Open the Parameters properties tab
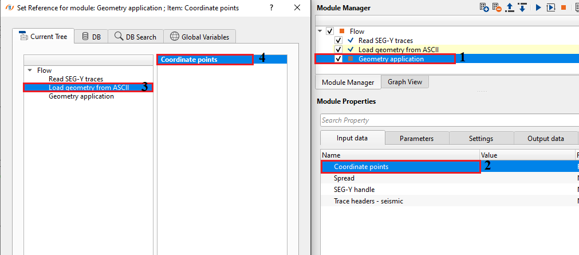 click(x=416, y=138)
